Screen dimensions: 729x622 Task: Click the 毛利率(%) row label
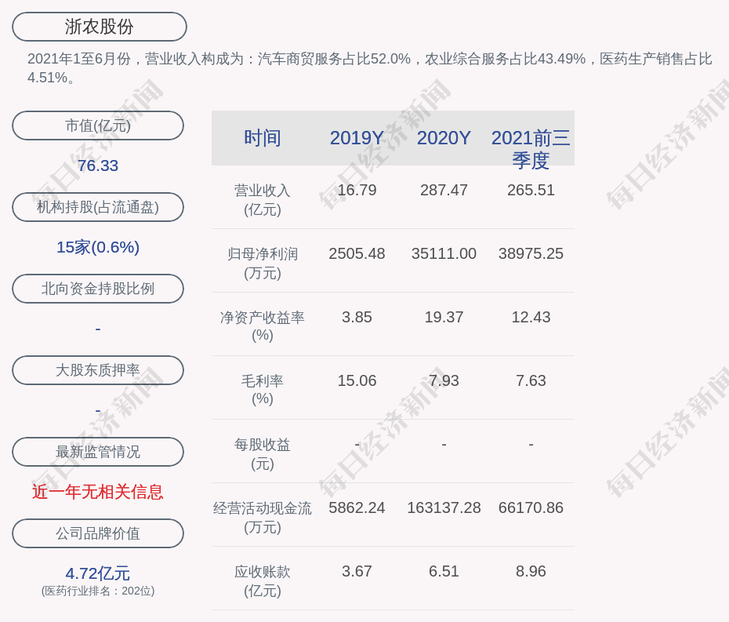tap(263, 390)
